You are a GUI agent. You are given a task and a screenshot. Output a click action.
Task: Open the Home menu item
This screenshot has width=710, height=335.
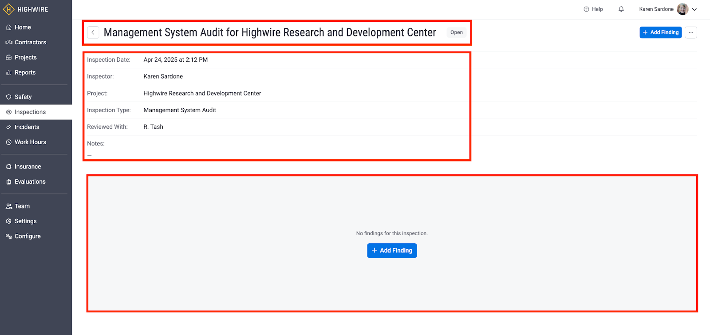[36, 28]
